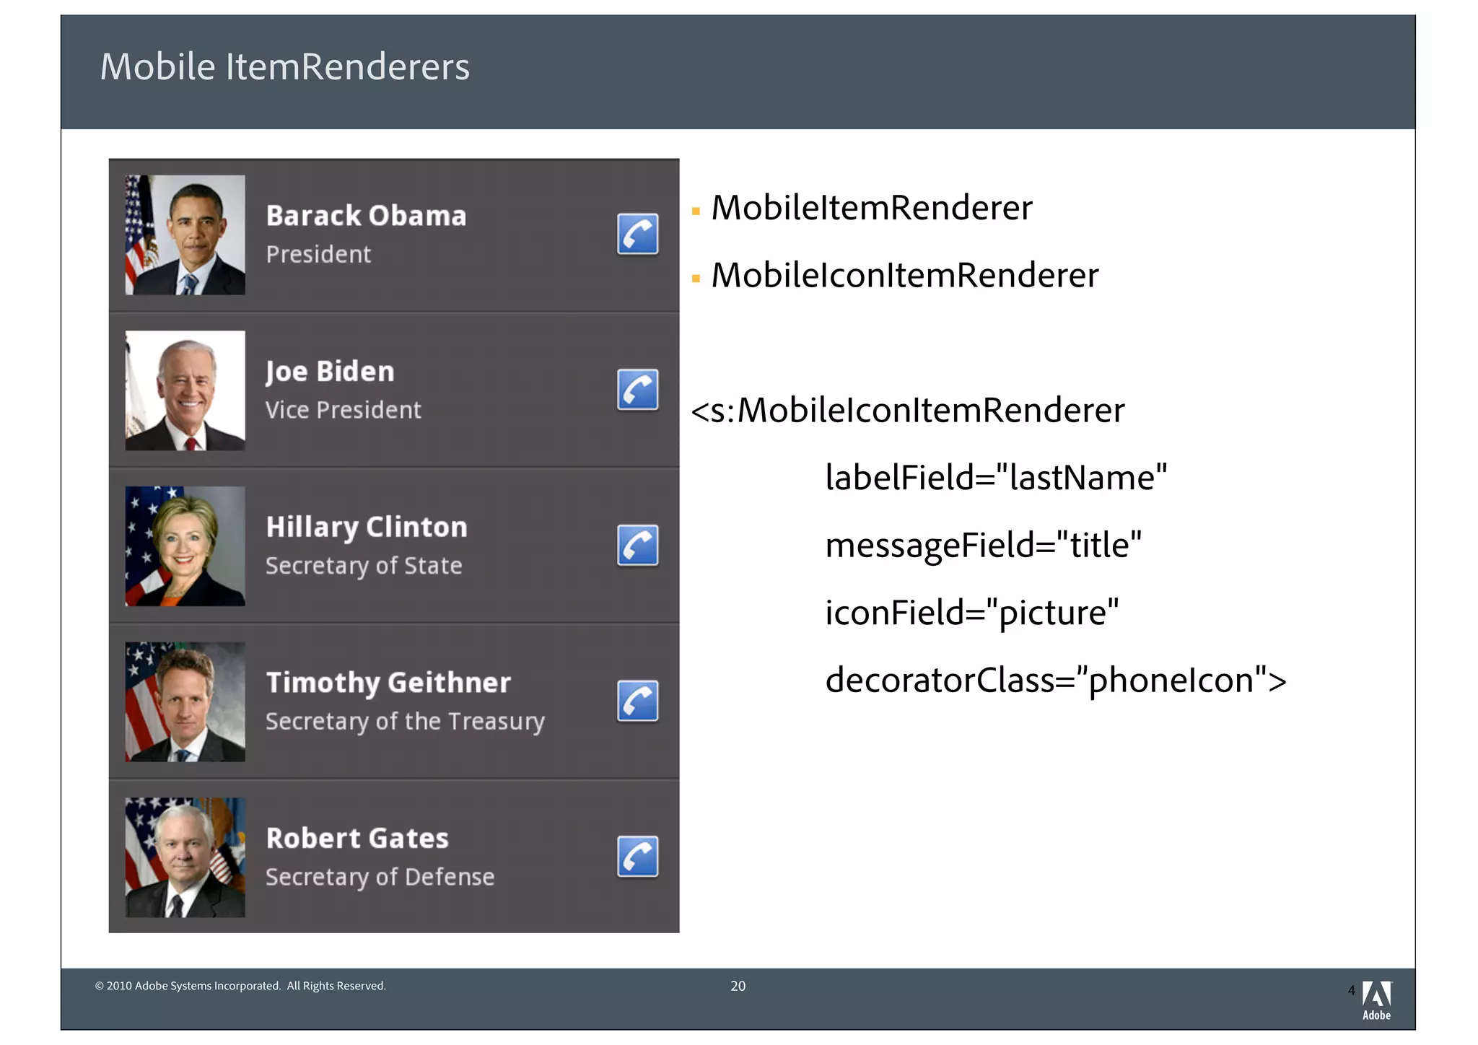Screen dimensions: 1478x1045
Task: Select Joe Biden's portrait thumbnail
Action: click(x=185, y=390)
